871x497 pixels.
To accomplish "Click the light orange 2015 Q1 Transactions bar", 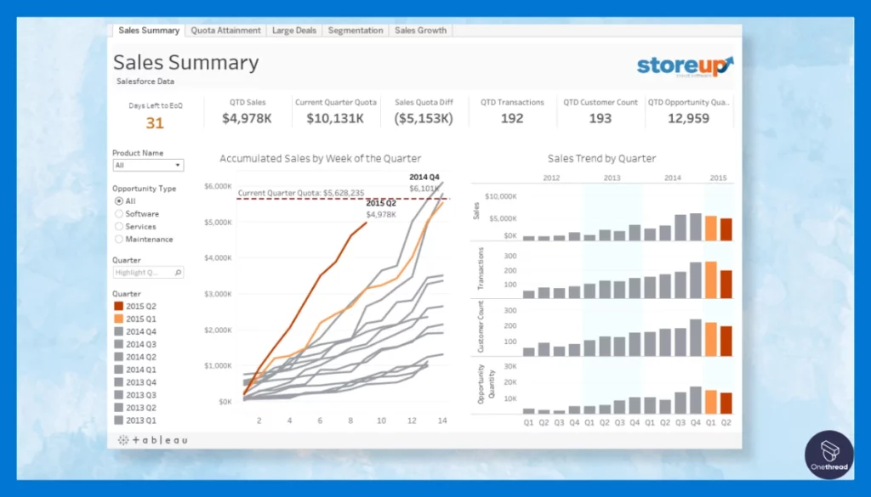I will point(711,280).
